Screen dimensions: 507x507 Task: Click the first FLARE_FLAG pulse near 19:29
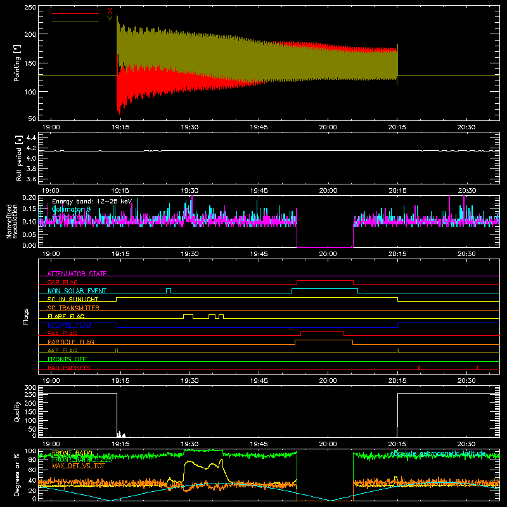pyautogui.click(x=188, y=316)
